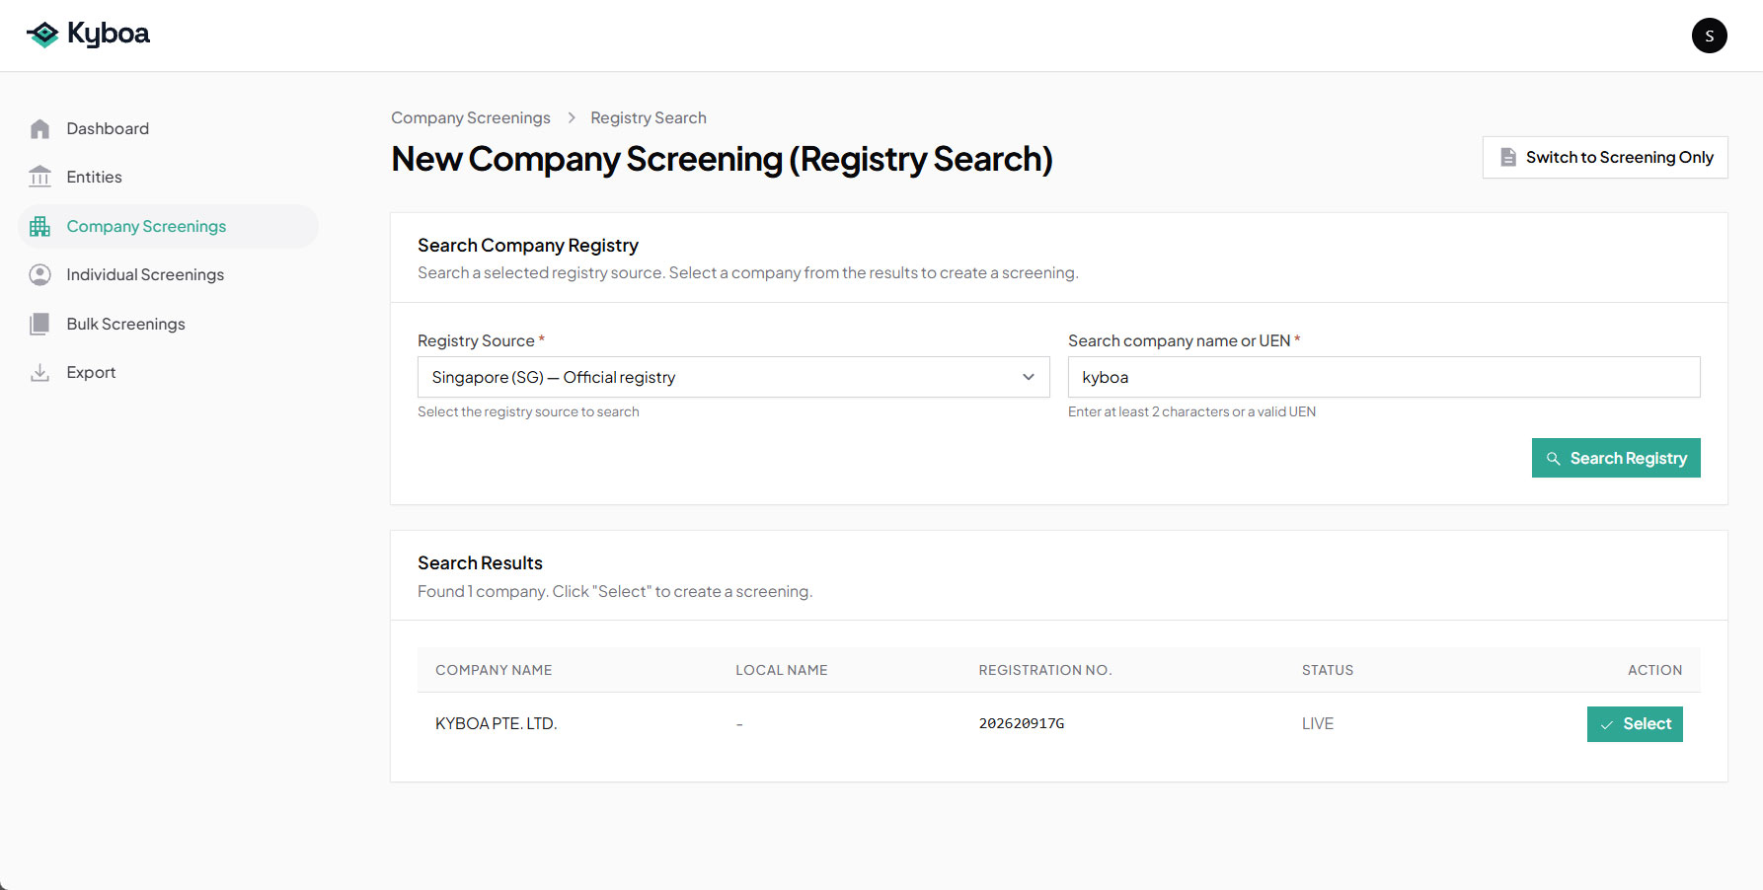Click the Entities bank building icon

39,177
